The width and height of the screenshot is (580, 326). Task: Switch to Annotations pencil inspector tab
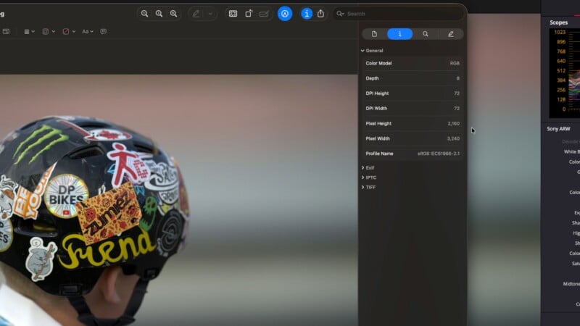pyautogui.click(x=450, y=34)
